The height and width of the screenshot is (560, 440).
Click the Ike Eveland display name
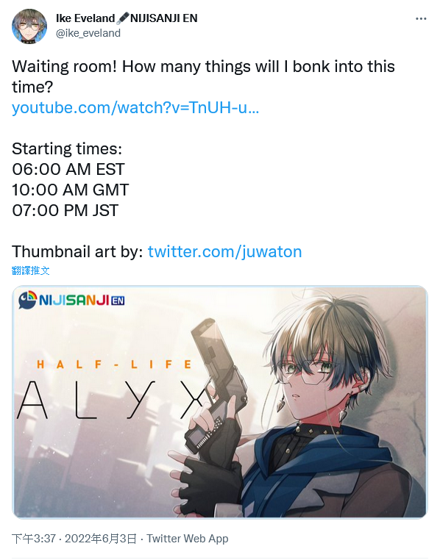(85, 18)
